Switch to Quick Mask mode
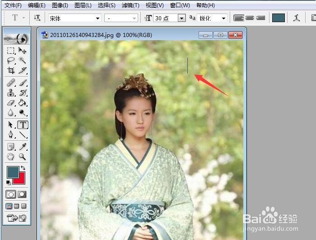Screen dimensions: 316x240 pos(22,194)
